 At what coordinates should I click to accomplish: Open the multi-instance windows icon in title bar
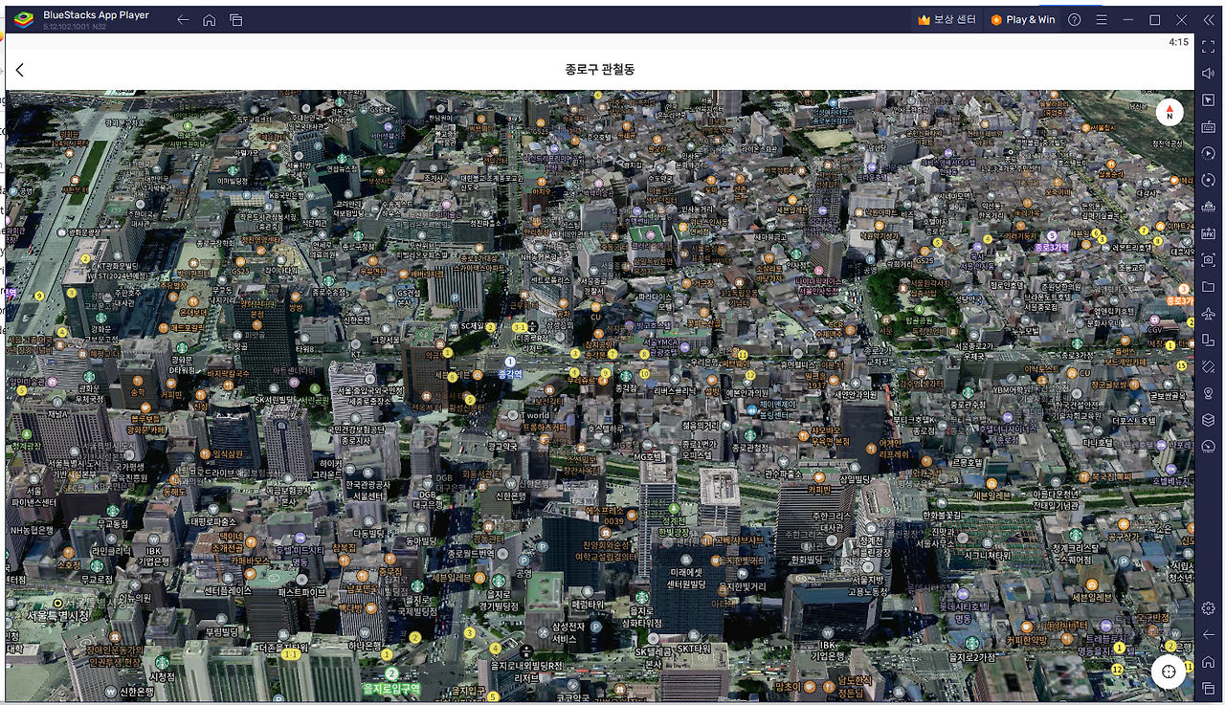click(x=235, y=19)
